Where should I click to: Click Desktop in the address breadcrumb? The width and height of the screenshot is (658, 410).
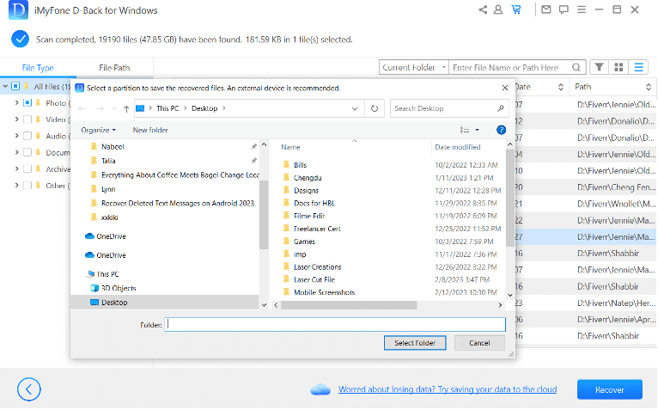(204, 108)
